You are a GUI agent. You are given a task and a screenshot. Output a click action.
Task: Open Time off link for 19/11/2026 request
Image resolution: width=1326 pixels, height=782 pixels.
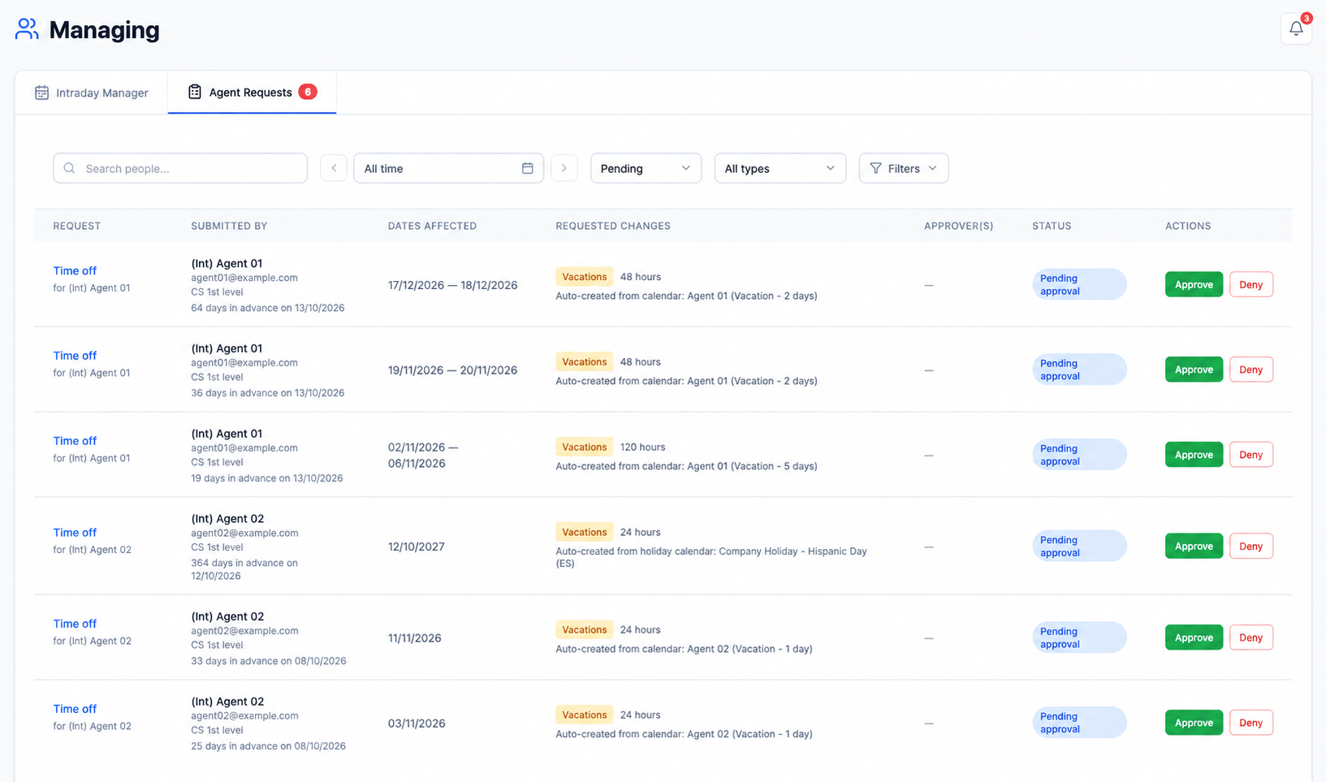pos(75,356)
